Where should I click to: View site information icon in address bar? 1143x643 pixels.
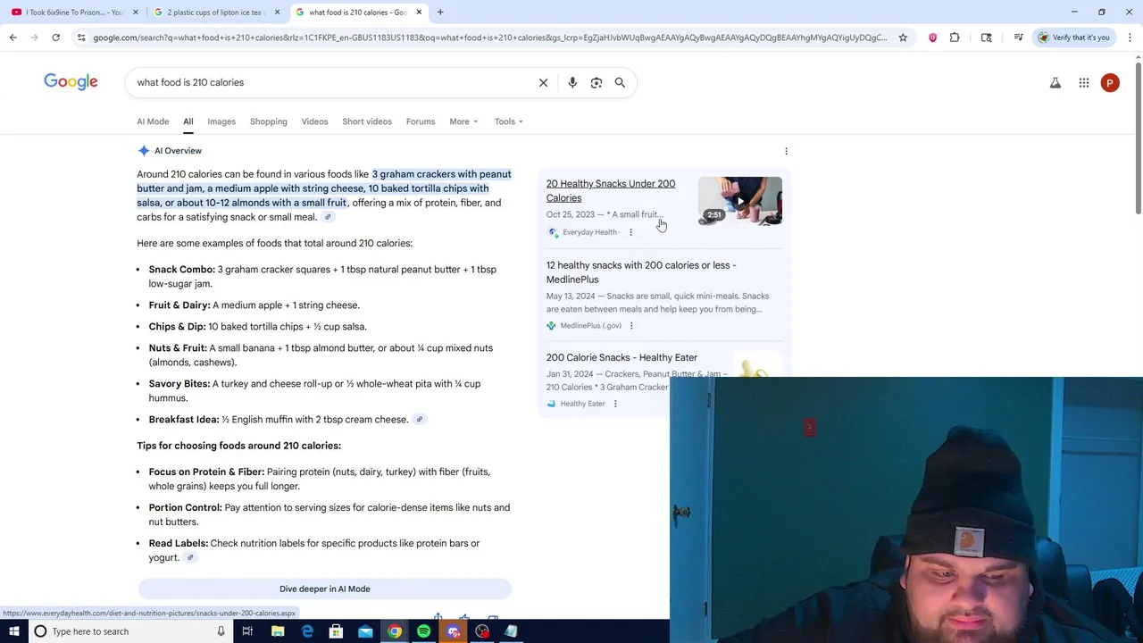point(81,38)
